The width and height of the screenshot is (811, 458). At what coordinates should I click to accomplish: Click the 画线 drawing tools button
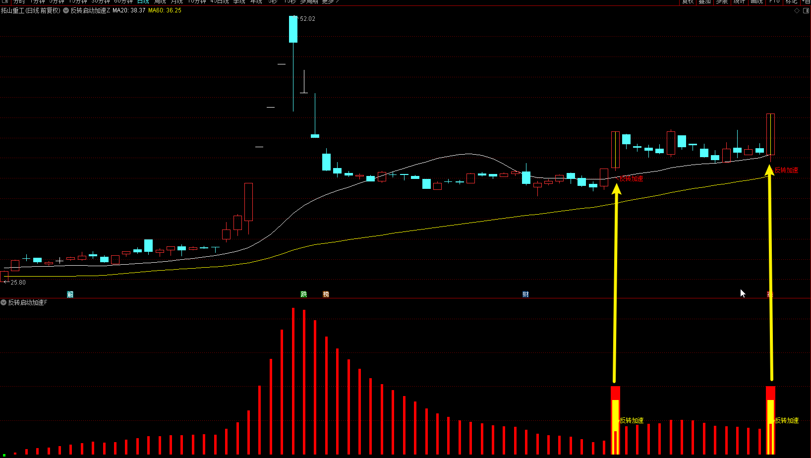(x=756, y=1)
